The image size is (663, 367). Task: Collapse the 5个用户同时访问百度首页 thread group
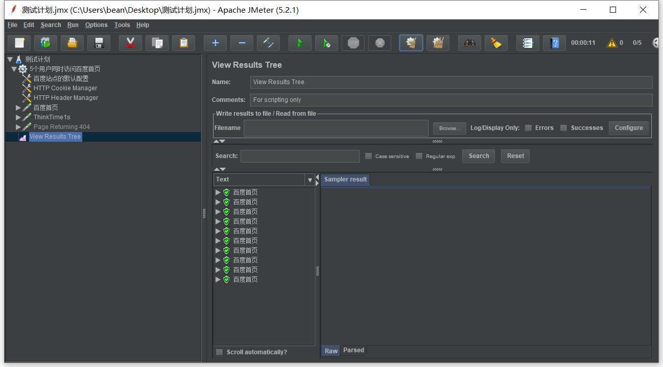[x=14, y=69]
